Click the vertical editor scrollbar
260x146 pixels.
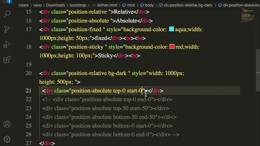(258, 70)
